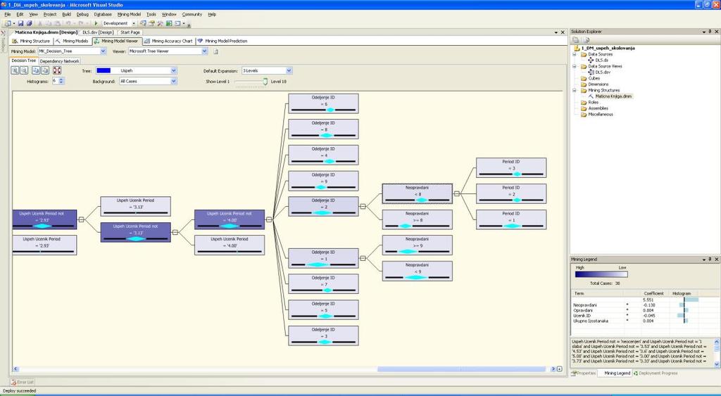Collapse the 'Odeljenje ID = 1' node
This screenshot has height=396, width=721.
(363, 258)
